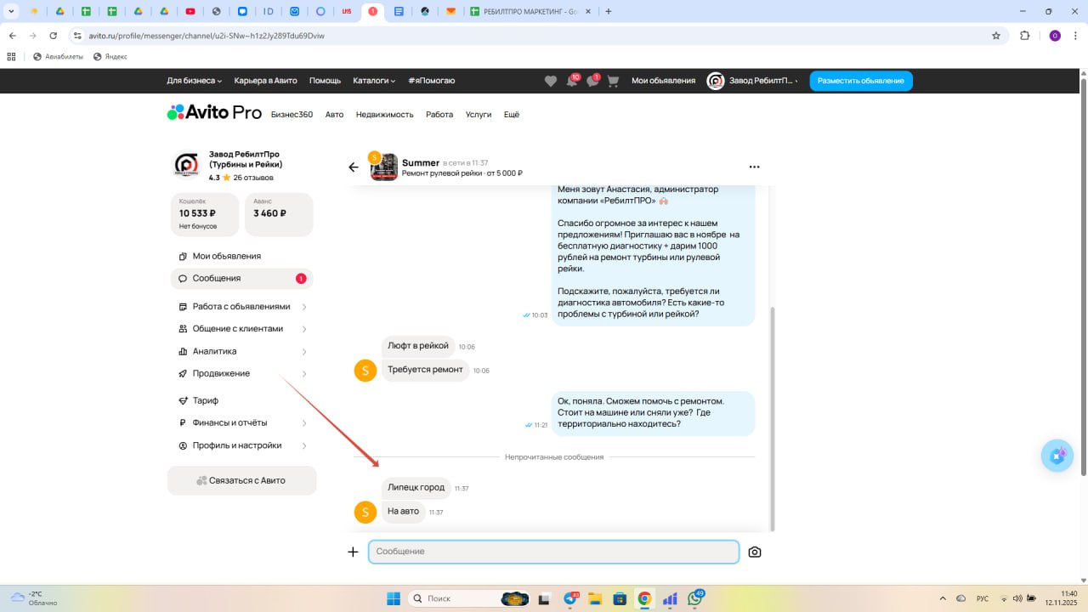This screenshot has height=612, width=1088.
Task: Open the Кошелёк 10 533 ₽ card
Action: click(205, 214)
